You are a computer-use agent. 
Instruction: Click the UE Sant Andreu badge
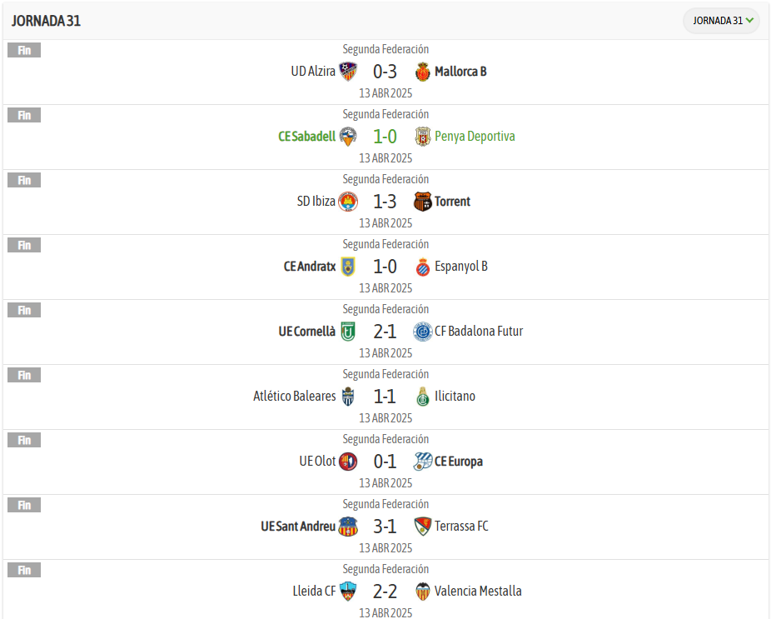pyautogui.click(x=348, y=527)
